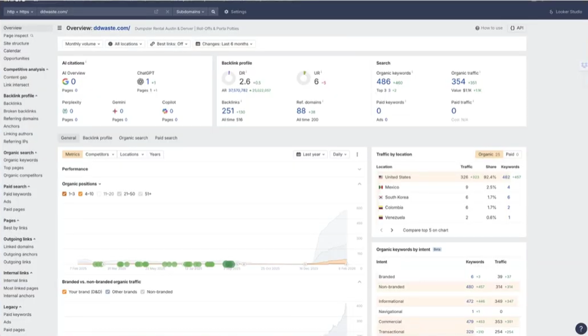Image resolution: width=588 pixels, height=336 pixels.
Task: Click the search magnifier icon in top bar
Action: pyautogui.click(x=214, y=11)
